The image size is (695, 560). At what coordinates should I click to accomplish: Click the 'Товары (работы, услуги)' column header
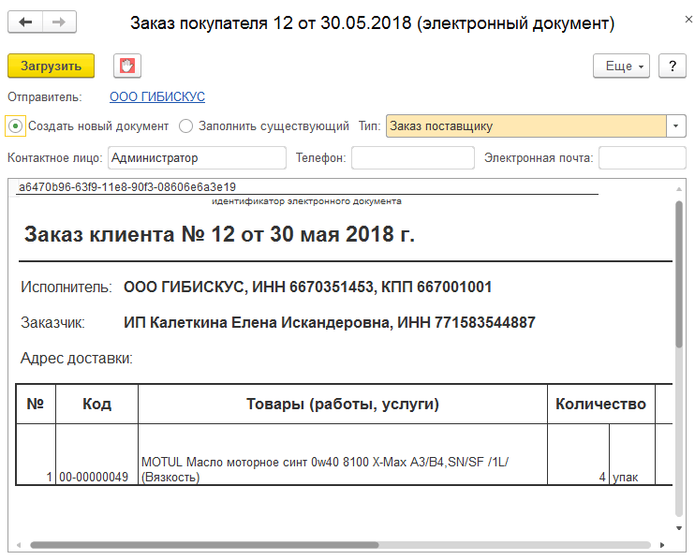(343, 405)
